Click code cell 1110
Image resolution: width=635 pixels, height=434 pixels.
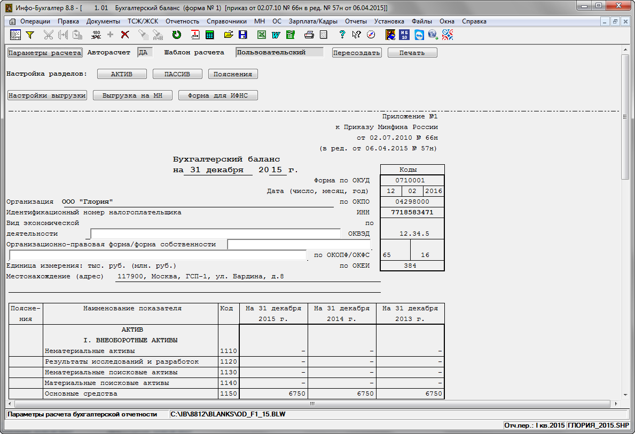click(229, 351)
